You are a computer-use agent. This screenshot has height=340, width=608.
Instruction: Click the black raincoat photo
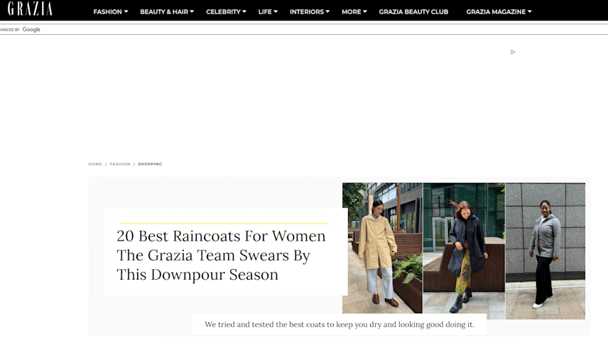(464, 248)
